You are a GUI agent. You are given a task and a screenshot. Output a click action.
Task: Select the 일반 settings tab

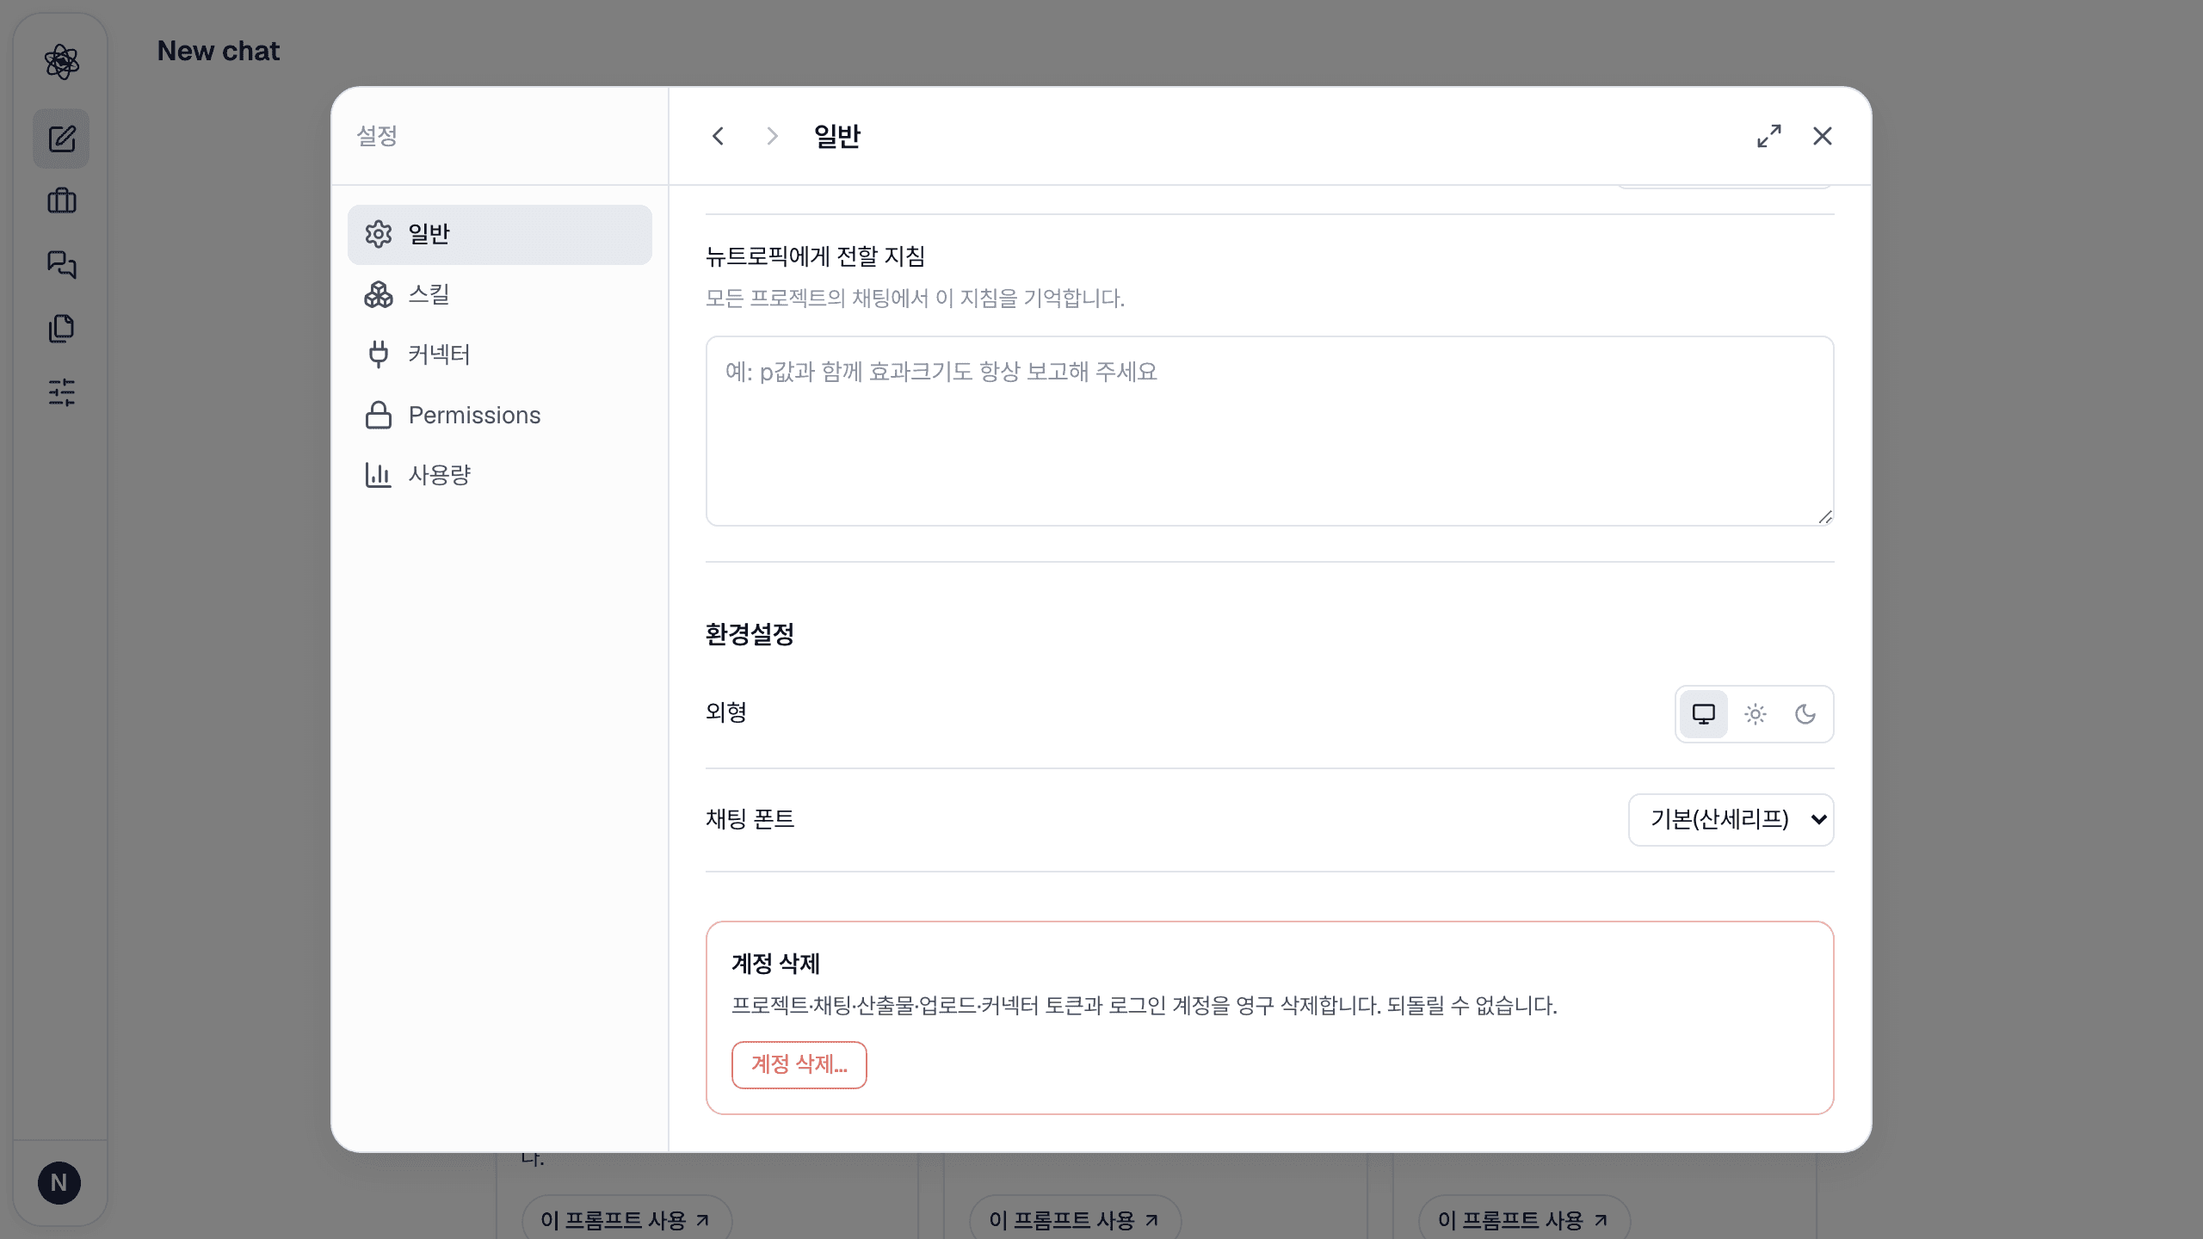click(499, 234)
